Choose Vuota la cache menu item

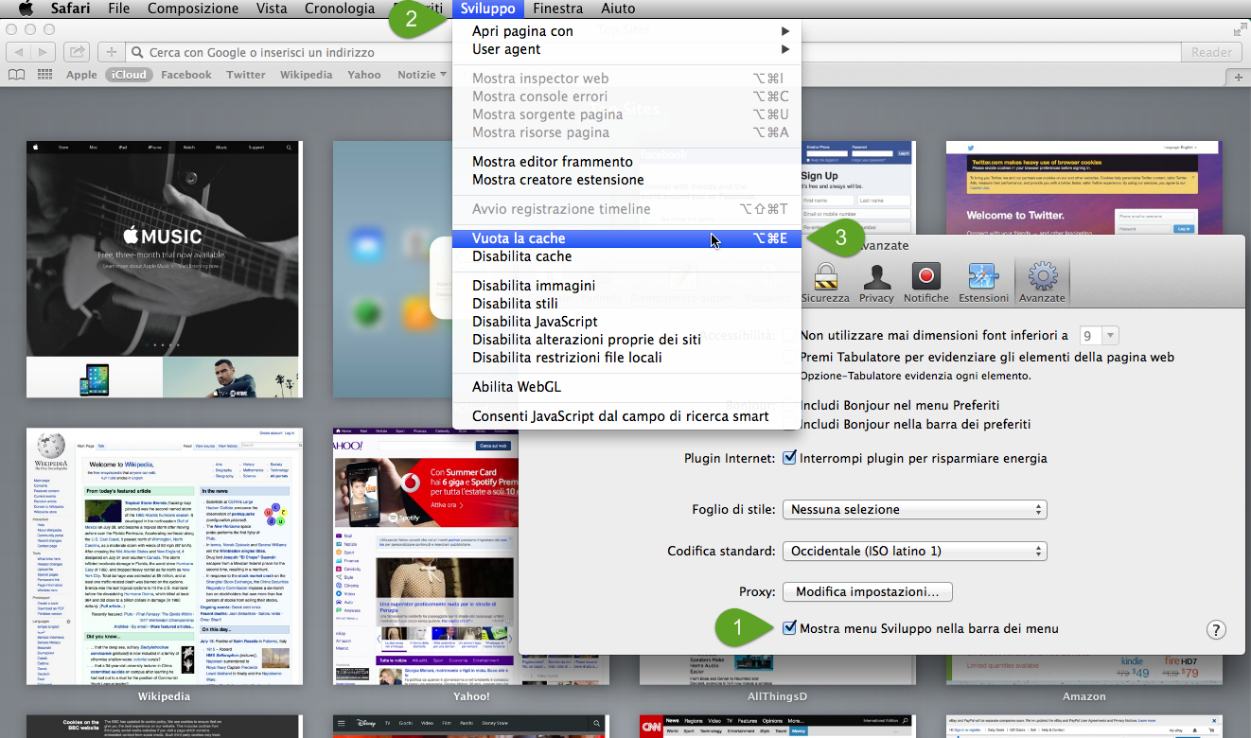pos(626,238)
